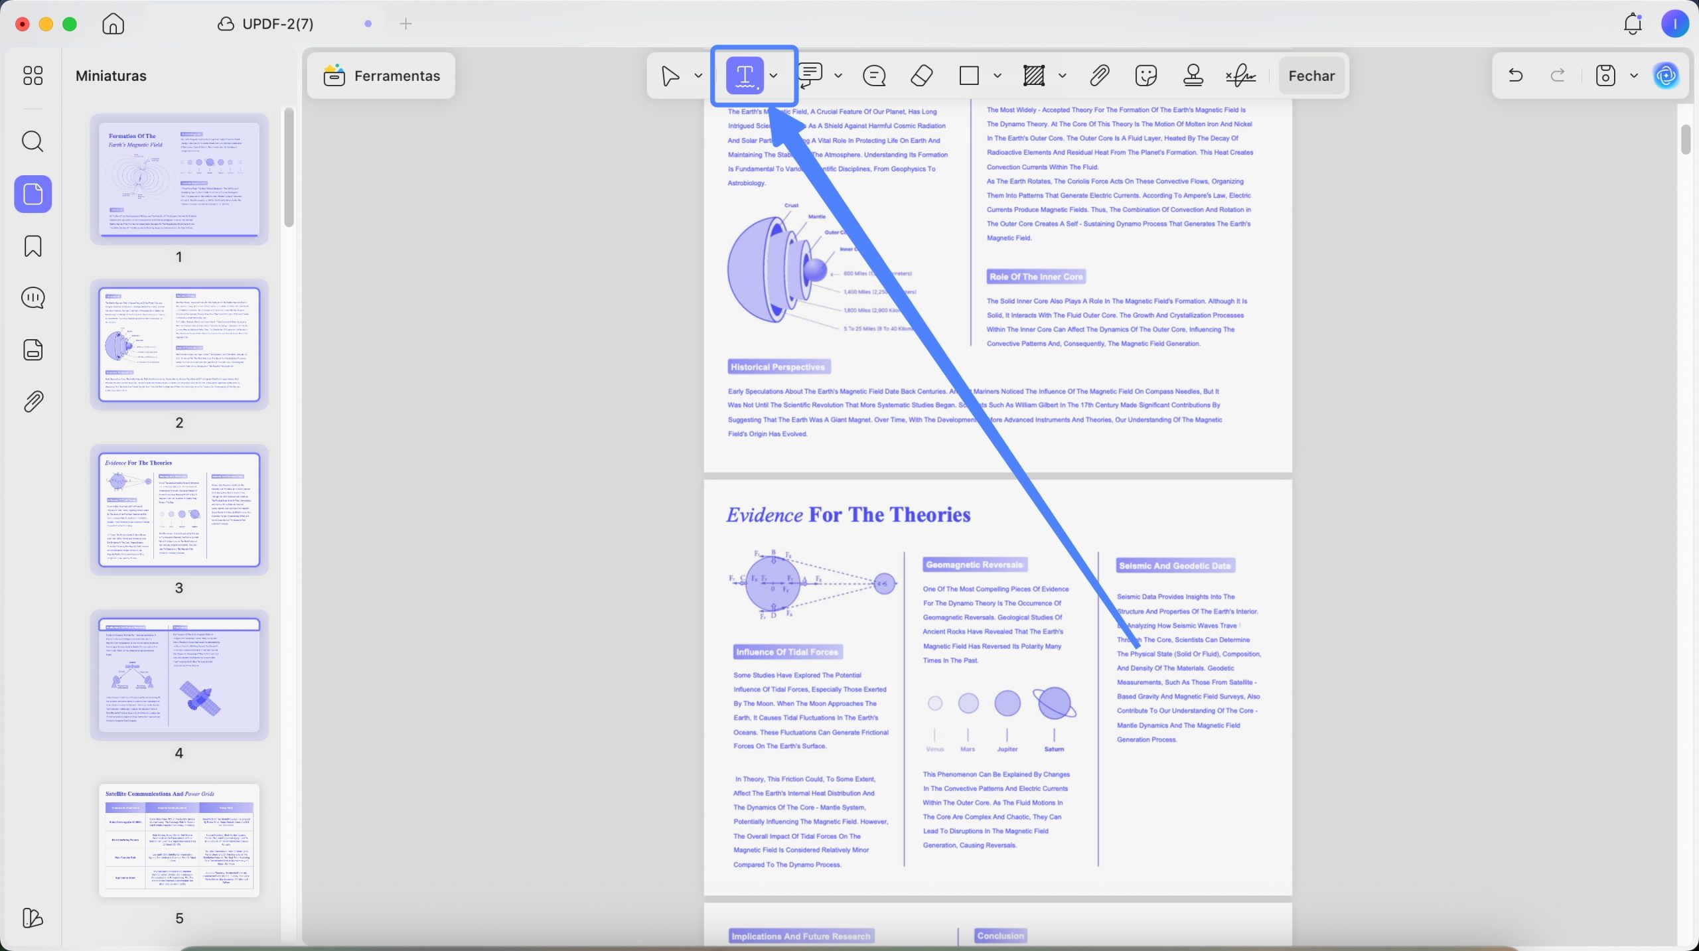The height and width of the screenshot is (951, 1699).
Task: Click the Fechar button
Action: tap(1311, 76)
